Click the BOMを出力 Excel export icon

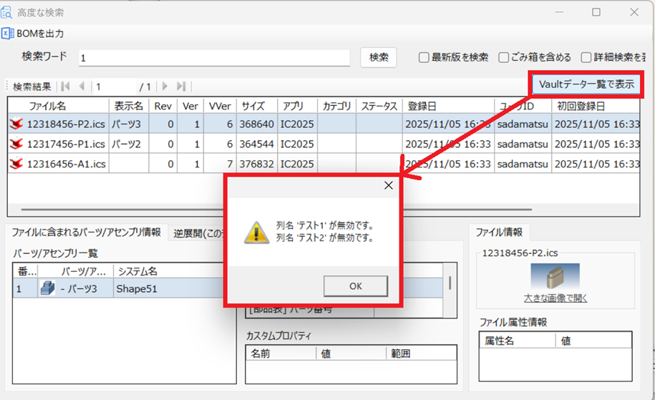[7, 34]
